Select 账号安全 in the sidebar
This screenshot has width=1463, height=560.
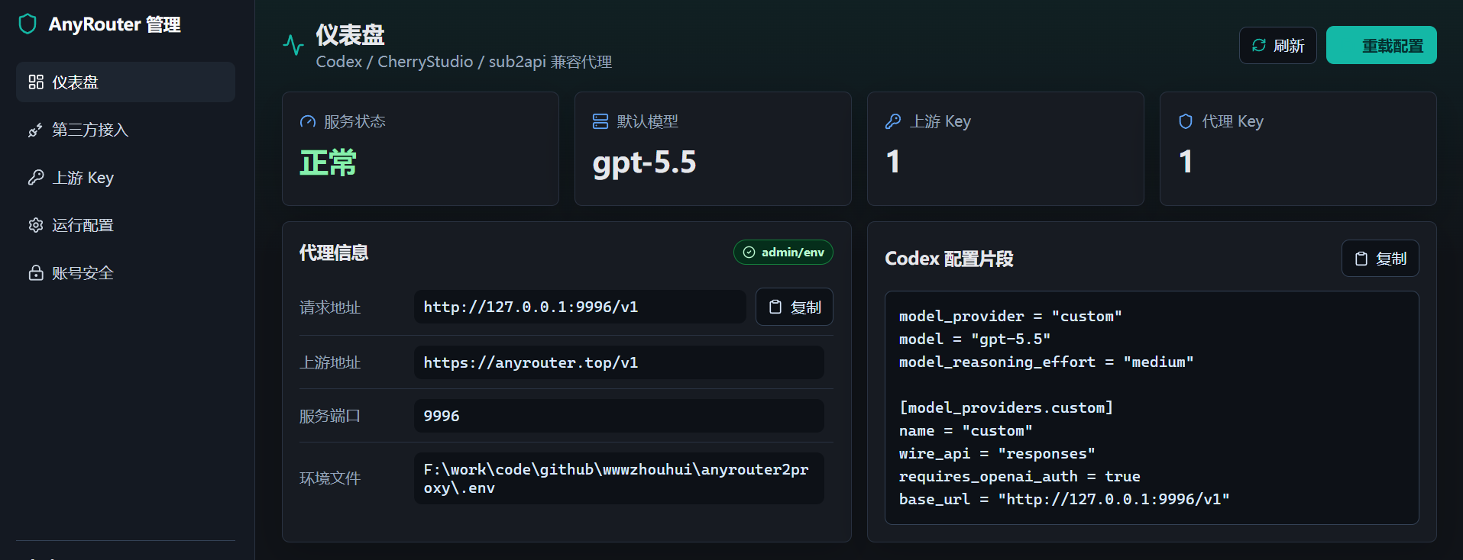125,273
